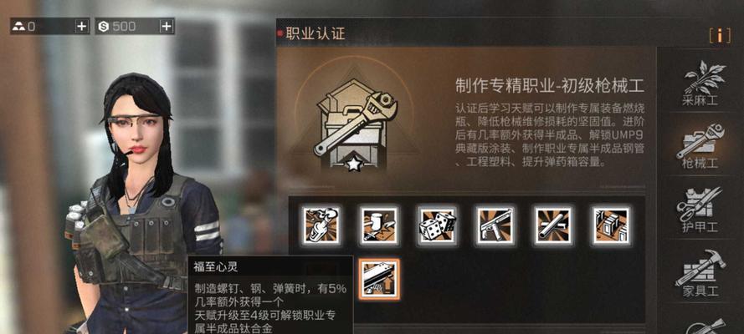Screen dimensions: 744x334
Task: Click the wrench certification emblem with star
Action: 353,125
